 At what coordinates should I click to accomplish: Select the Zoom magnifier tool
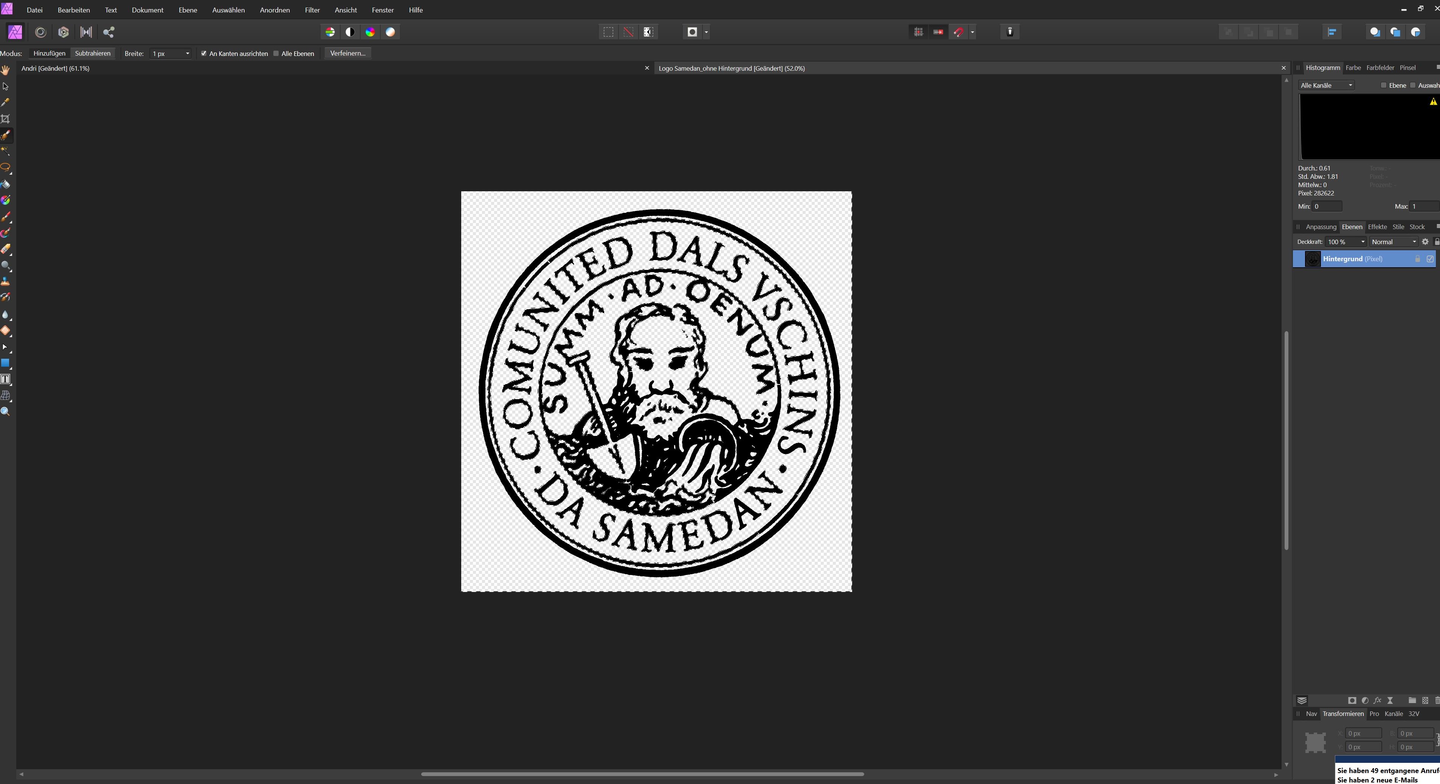coord(6,412)
